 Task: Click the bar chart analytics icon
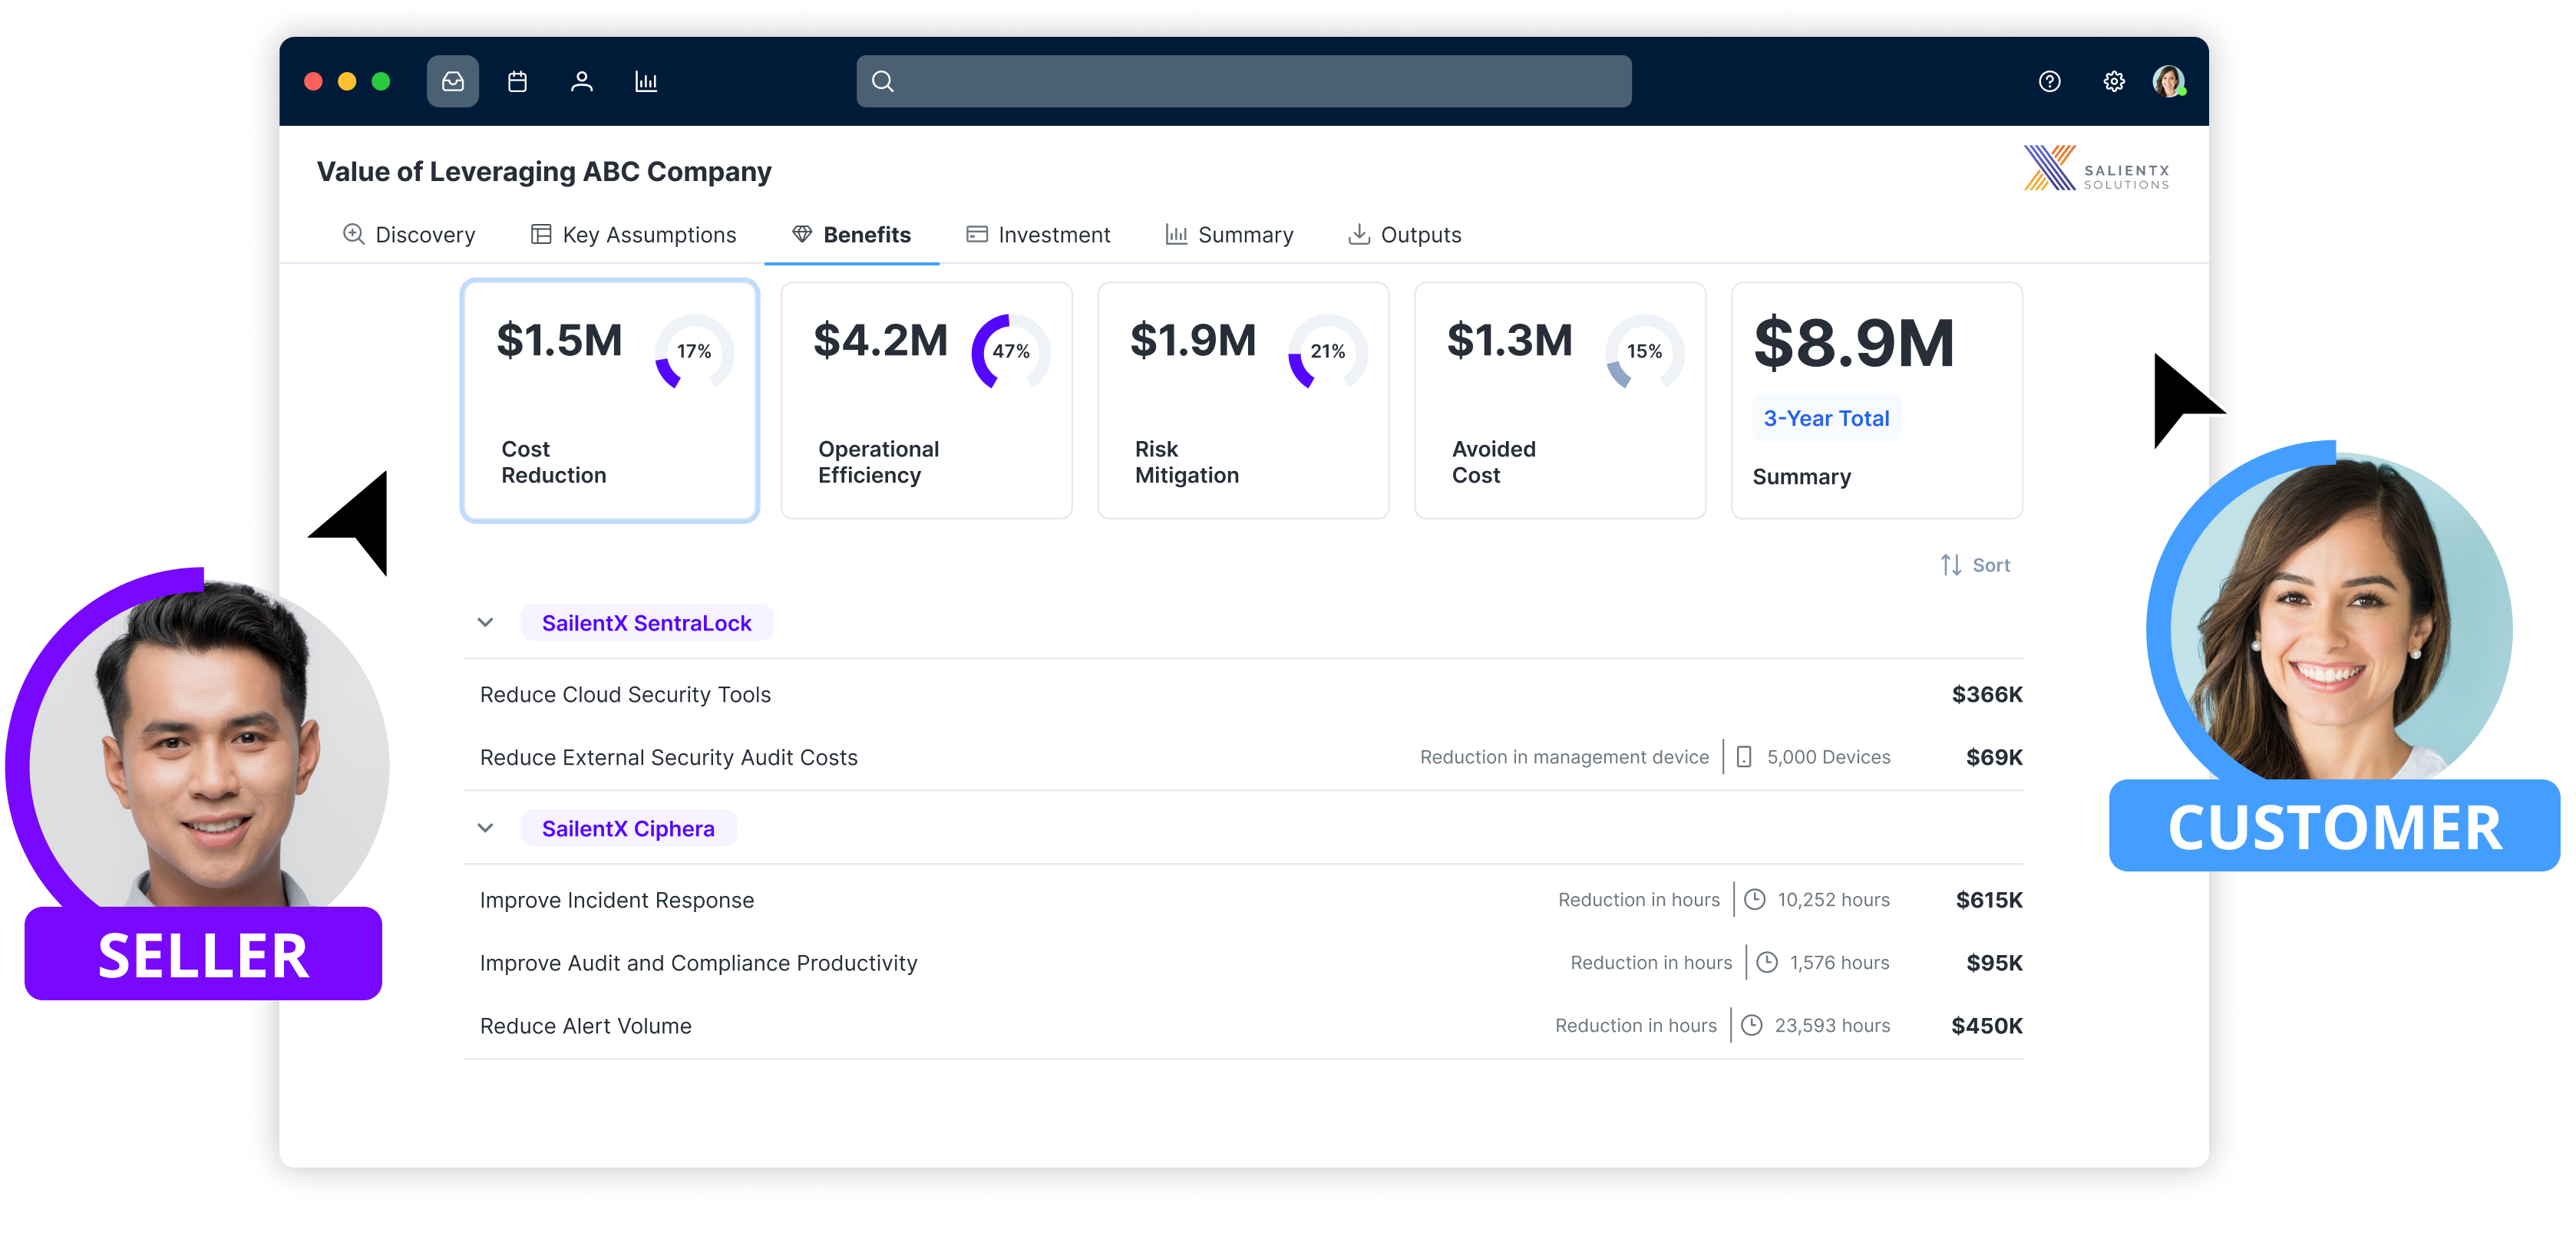click(x=646, y=81)
